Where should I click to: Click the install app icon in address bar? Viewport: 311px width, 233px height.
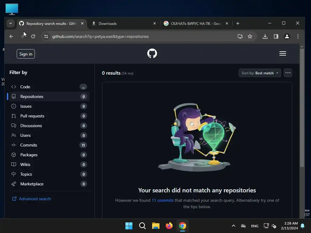pos(240,36)
